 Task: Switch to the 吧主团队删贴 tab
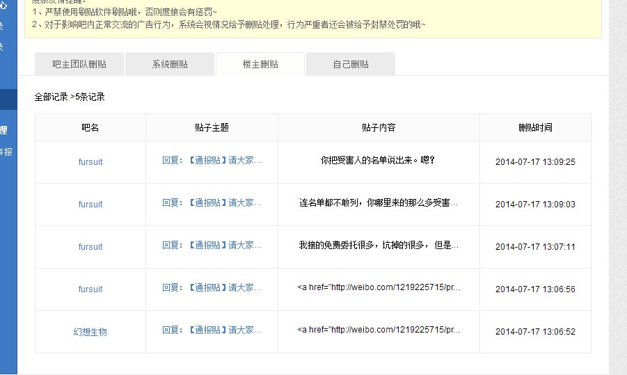(79, 64)
